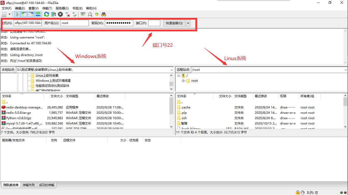Click the remote file list vertical scrollbar
The image size is (348, 195).
click(345, 111)
